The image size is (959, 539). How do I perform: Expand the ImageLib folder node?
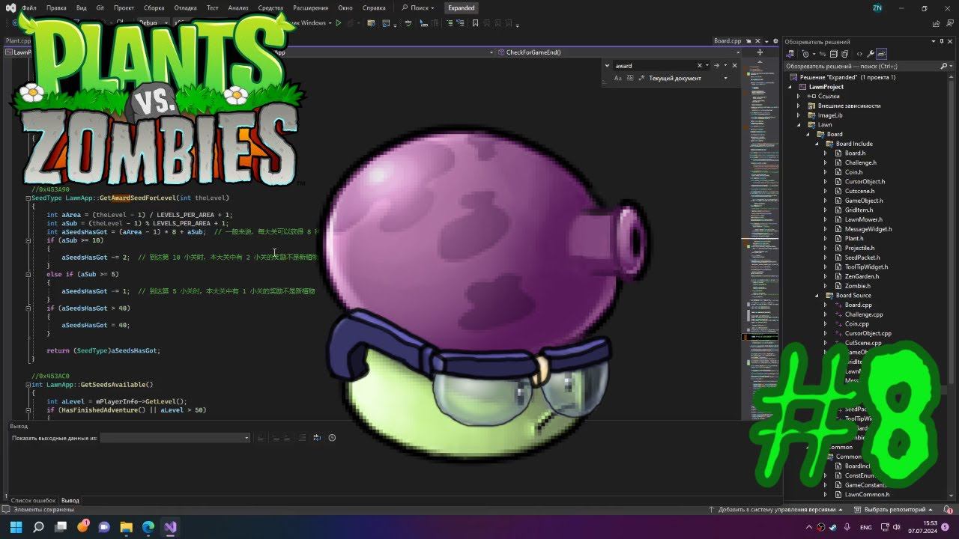point(798,115)
